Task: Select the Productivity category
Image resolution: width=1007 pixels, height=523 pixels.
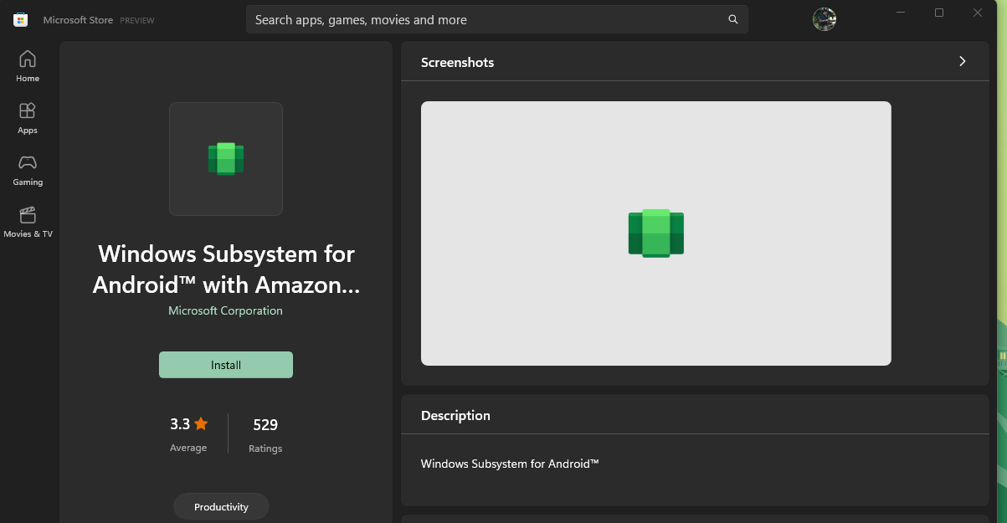Action: [x=220, y=506]
